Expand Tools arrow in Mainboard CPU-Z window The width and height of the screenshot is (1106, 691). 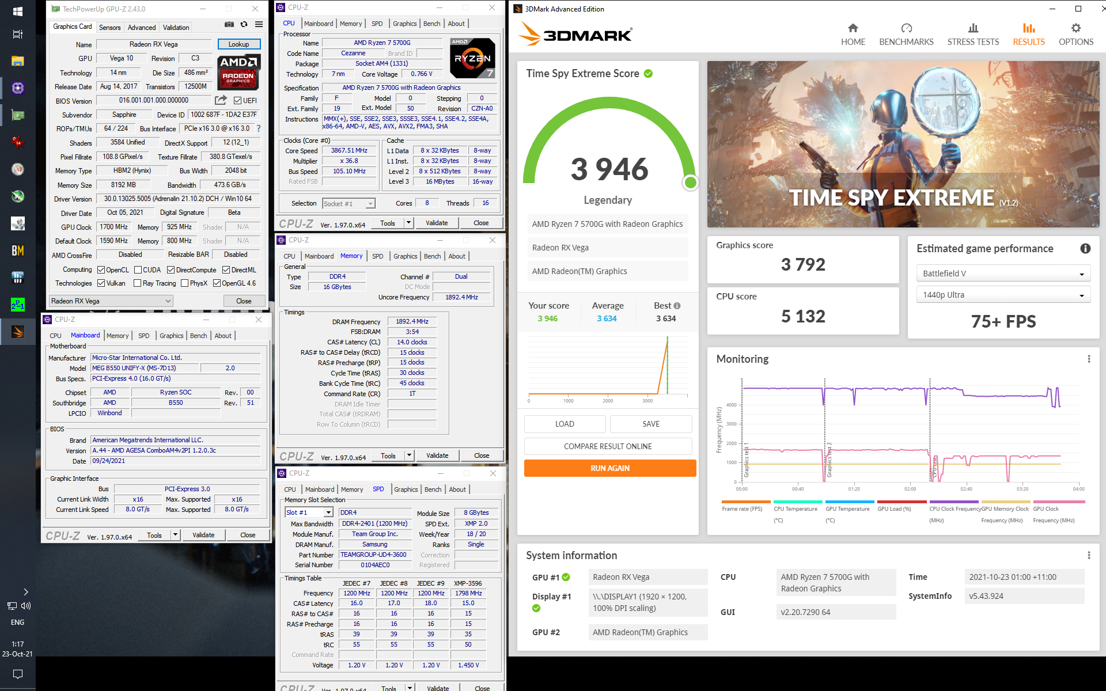[175, 535]
